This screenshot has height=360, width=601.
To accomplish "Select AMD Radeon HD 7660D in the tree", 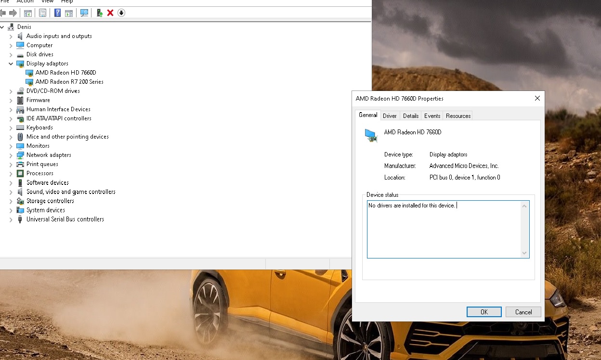I will 66,73.
